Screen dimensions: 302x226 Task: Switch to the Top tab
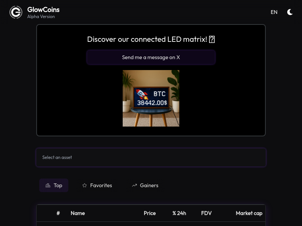[54, 185]
